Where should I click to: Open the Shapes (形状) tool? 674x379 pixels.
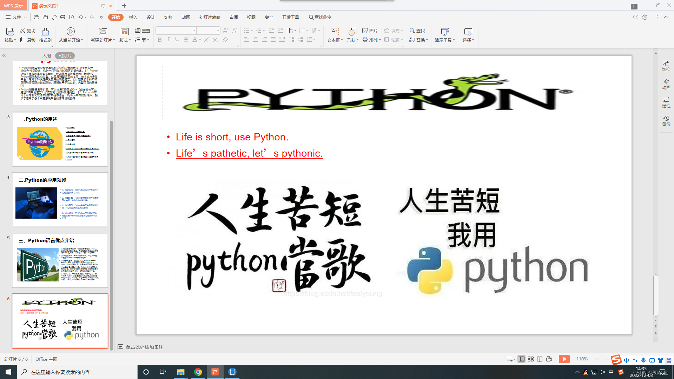352,32
